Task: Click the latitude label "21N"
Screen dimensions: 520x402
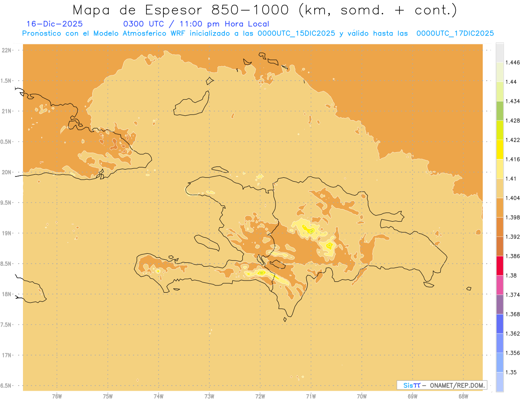Action: [x=7, y=111]
